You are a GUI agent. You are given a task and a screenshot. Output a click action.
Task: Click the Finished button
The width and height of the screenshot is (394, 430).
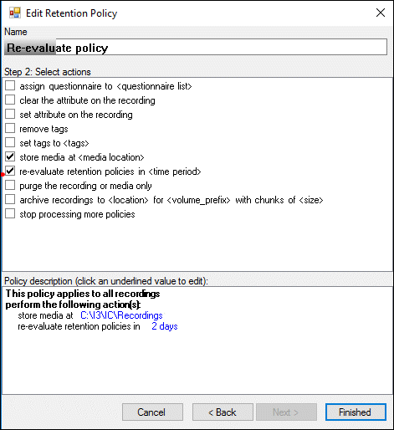tap(356, 412)
